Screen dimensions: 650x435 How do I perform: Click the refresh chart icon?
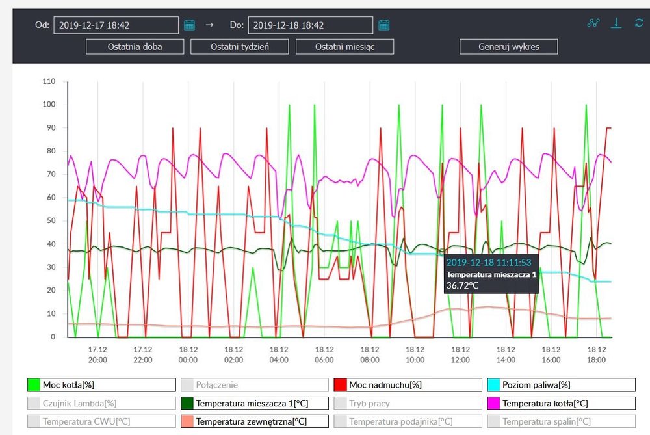(x=639, y=23)
